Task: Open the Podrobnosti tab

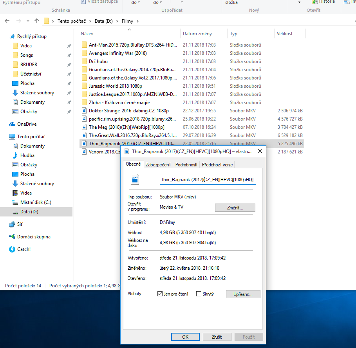Action: [186, 165]
